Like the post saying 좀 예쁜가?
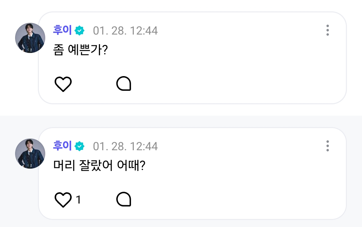The height and width of the screenshot is (227, 362). [63, 84]
